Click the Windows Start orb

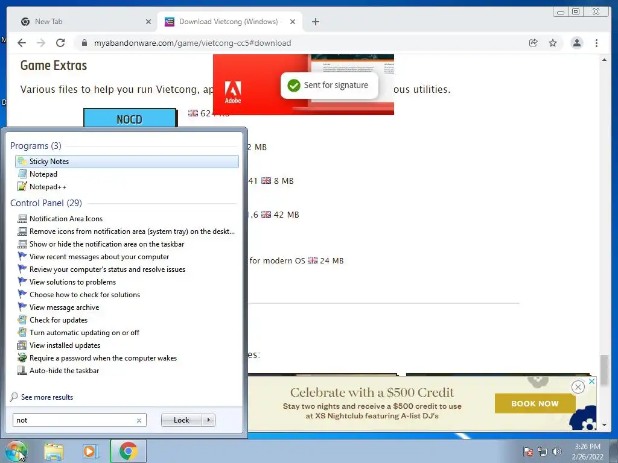[x=16, y=451]
